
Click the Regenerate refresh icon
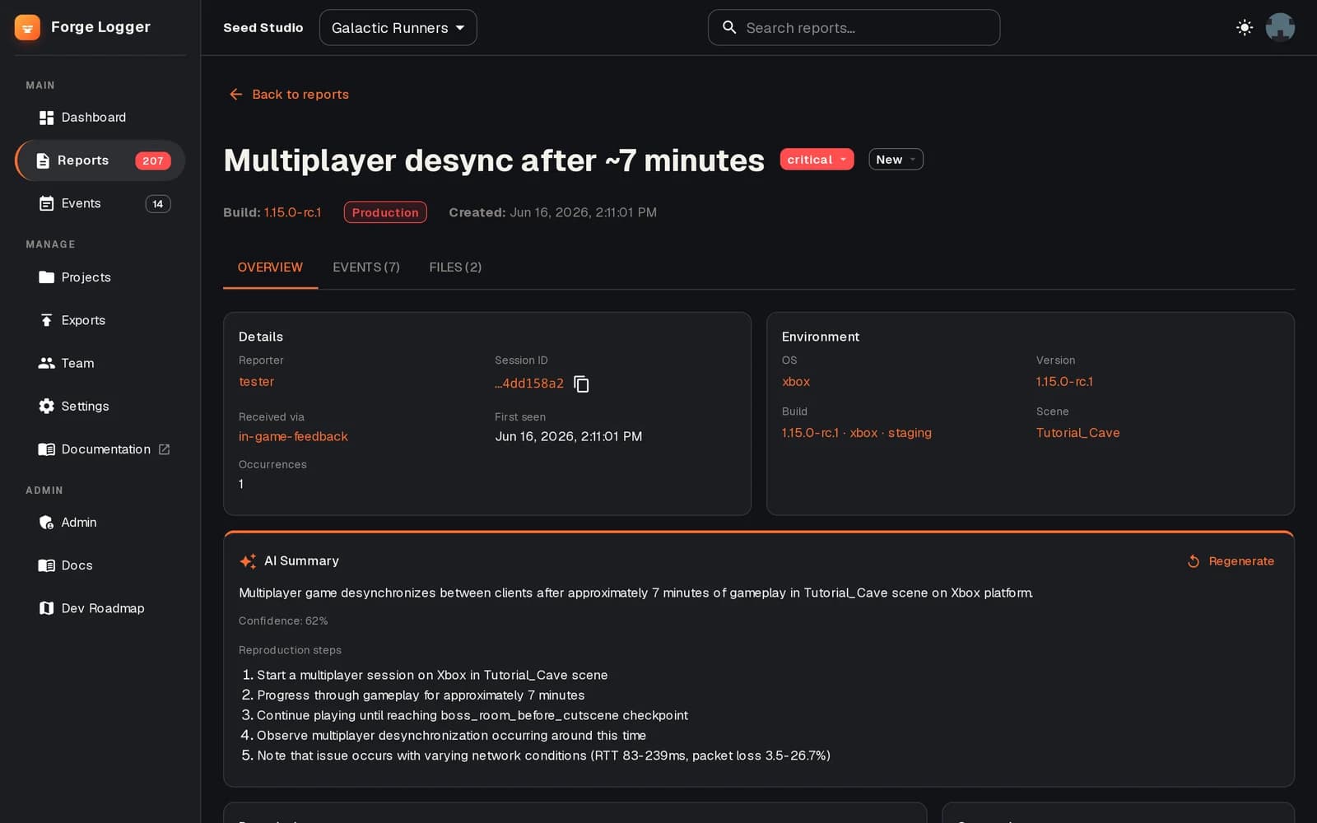pos(1194,561)
